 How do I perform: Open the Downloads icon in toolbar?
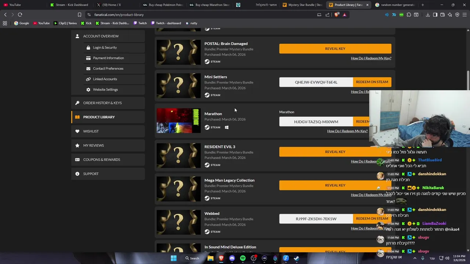pos(428,15)
